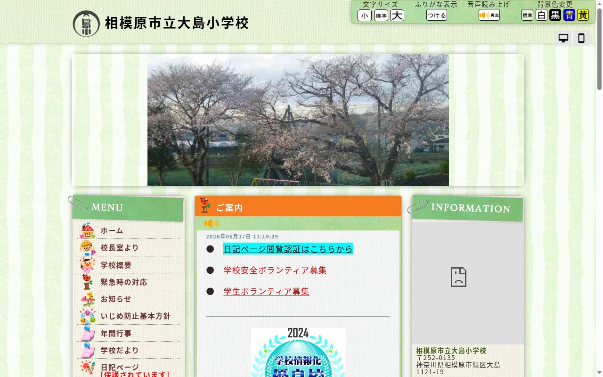Set text size to large (大)
The width and height of the screenshot is (603, 377).
[397, 16]
